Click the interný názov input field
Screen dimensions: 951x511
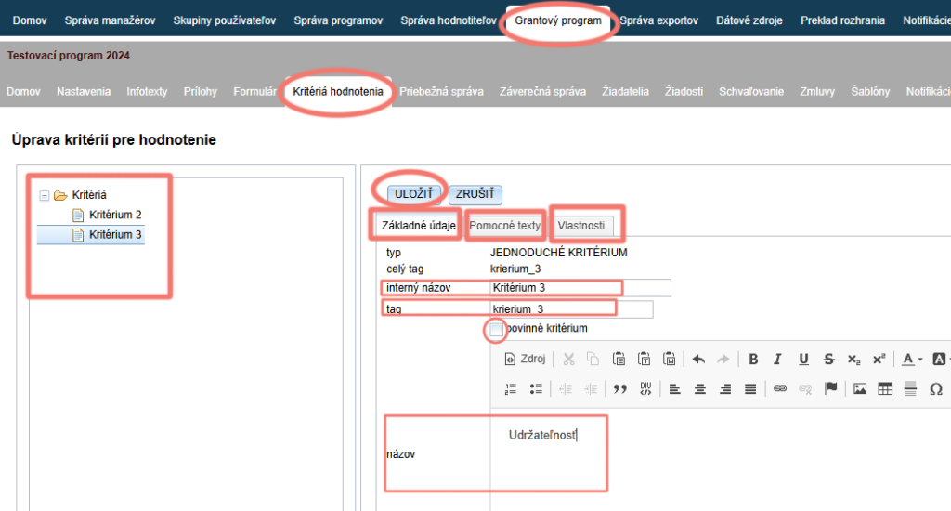[580, 288]
